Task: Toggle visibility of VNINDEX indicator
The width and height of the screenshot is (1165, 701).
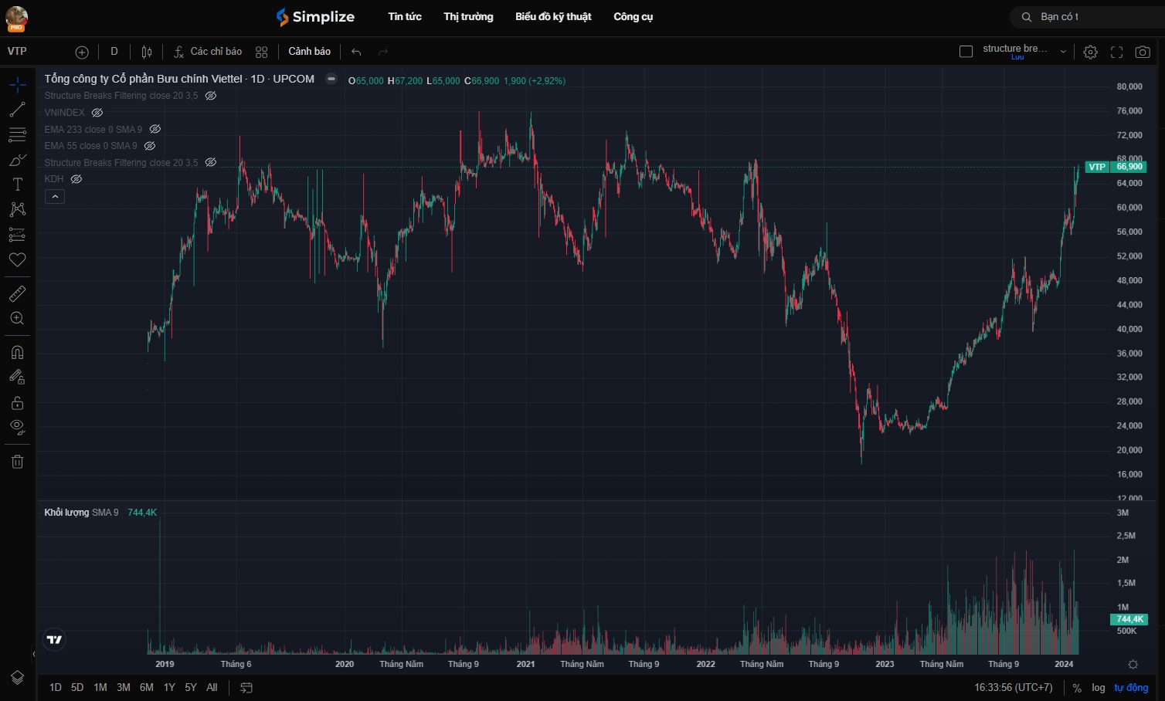Action: (x=97, y=113)
